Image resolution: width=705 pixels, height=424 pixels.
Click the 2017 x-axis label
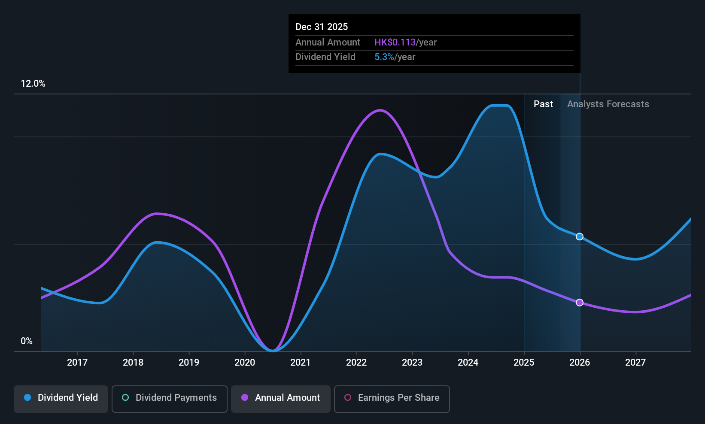[77, 362]
